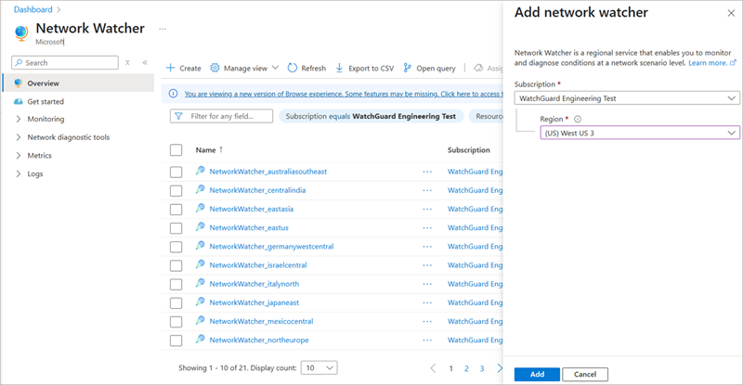The width and height of the screenshot is (743, 385).
Task: Open the ellipsis menu beside Network Watcher title
Action: pyautogui.click(x=163, y=29)
